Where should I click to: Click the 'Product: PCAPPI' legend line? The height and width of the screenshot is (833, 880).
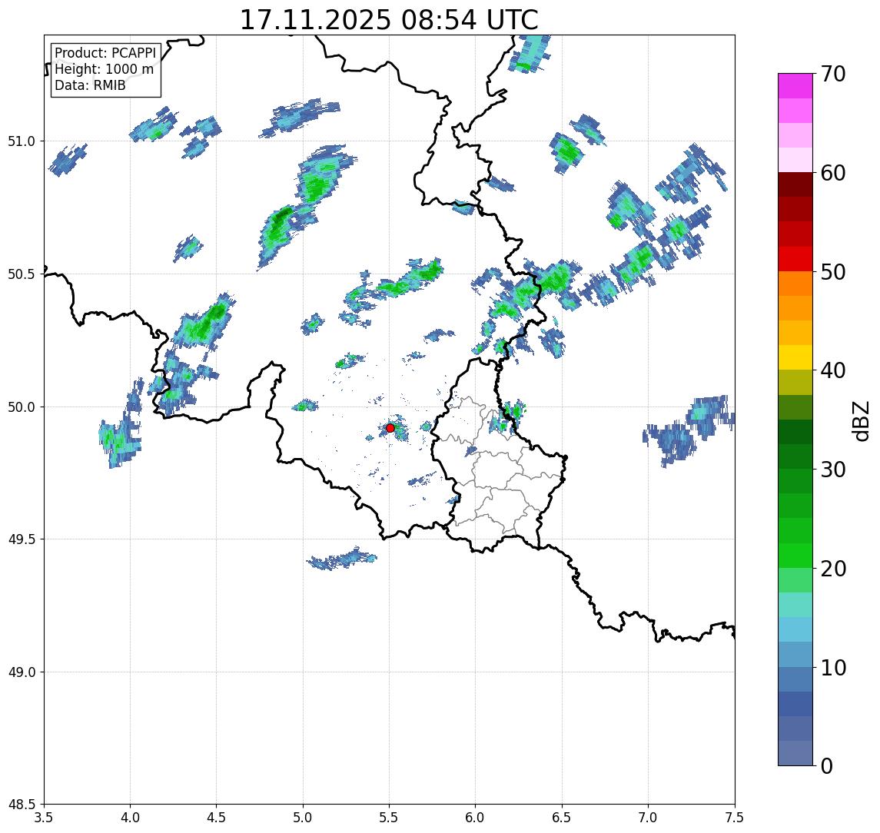[105, 53]
